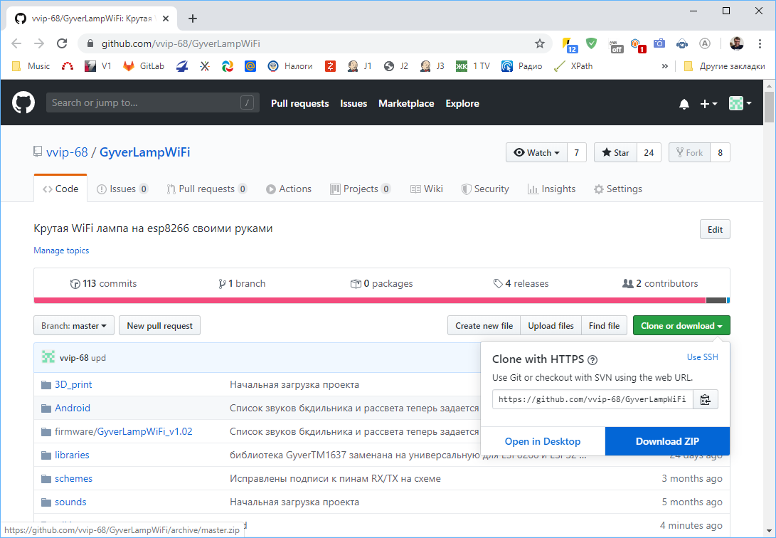776x538 pixels.
Task: Click the vvip-68 commit author avatar
Action: point(48,357)
